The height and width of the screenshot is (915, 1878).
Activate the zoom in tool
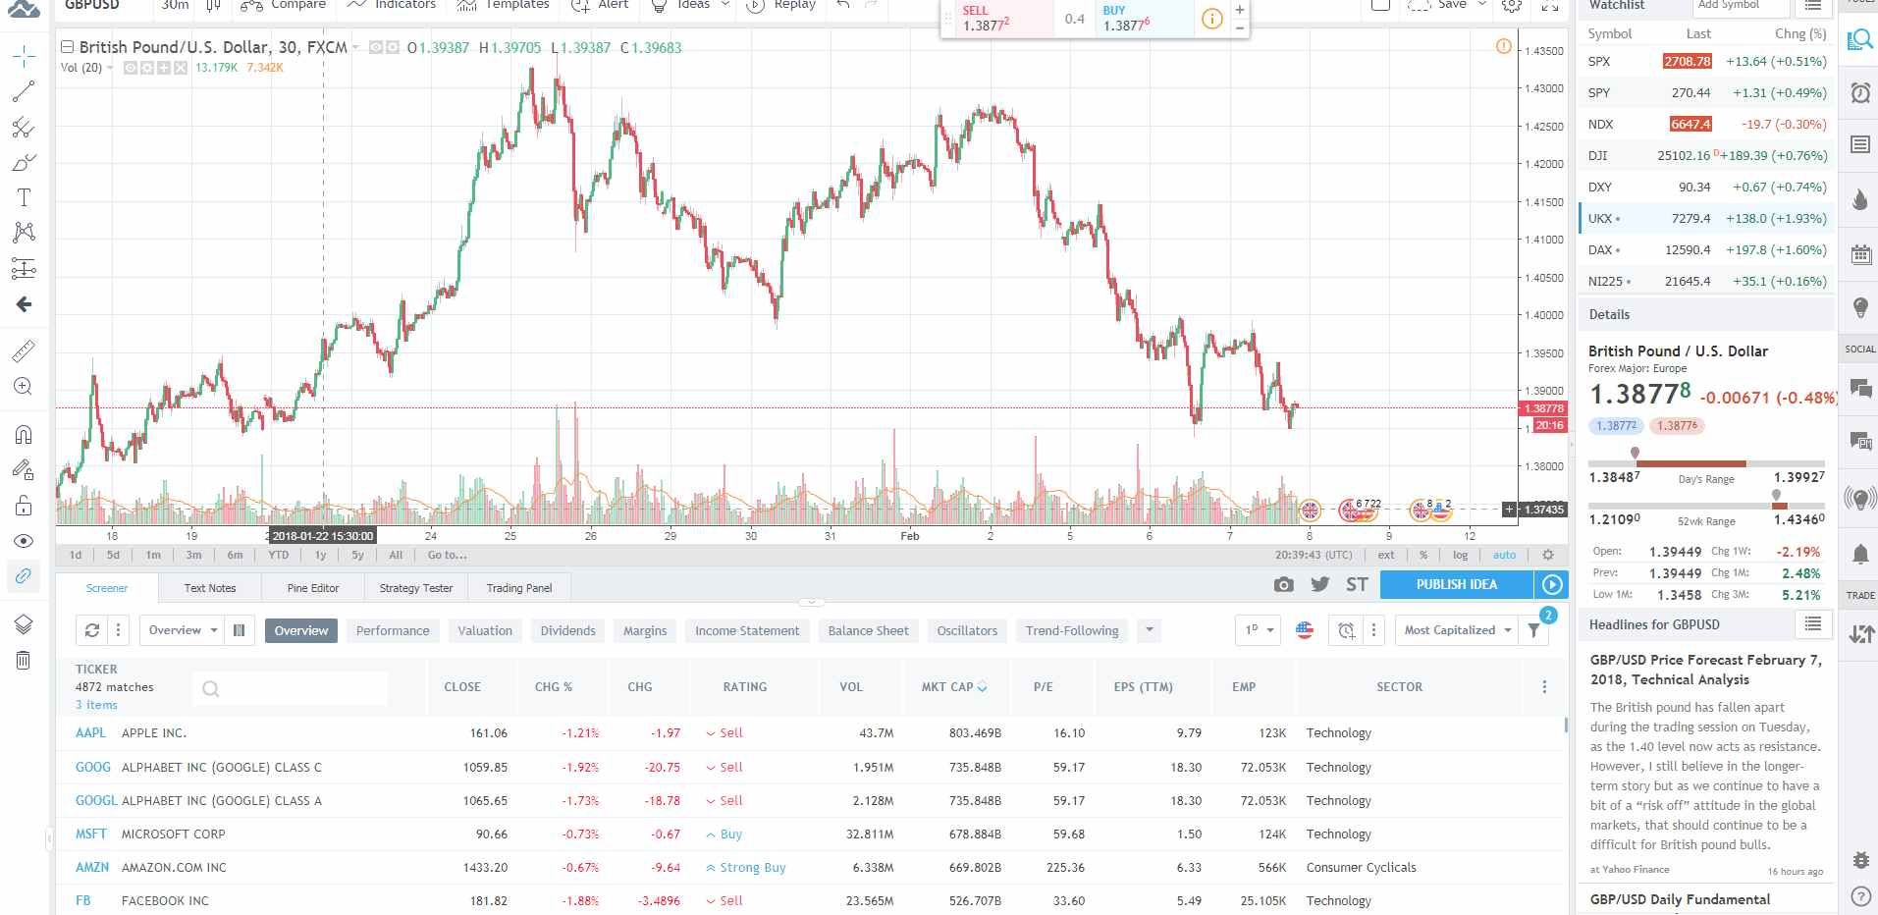(24, 387)
